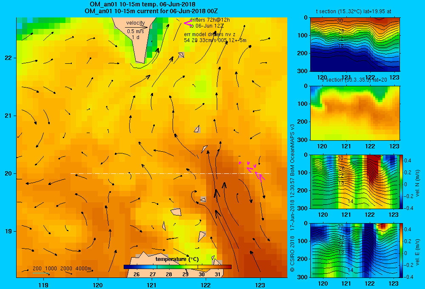Click latitude label 21 on main map

click(8, 116)
